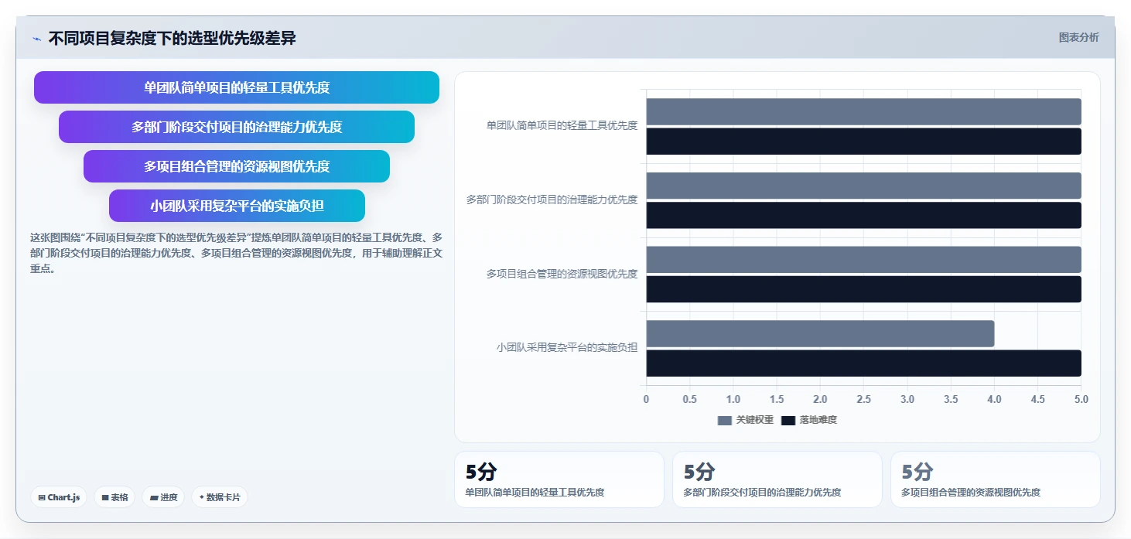Open the 5分 card for 多项目组合管理的资源视图优先度
1131x539 pixels.
996,479
